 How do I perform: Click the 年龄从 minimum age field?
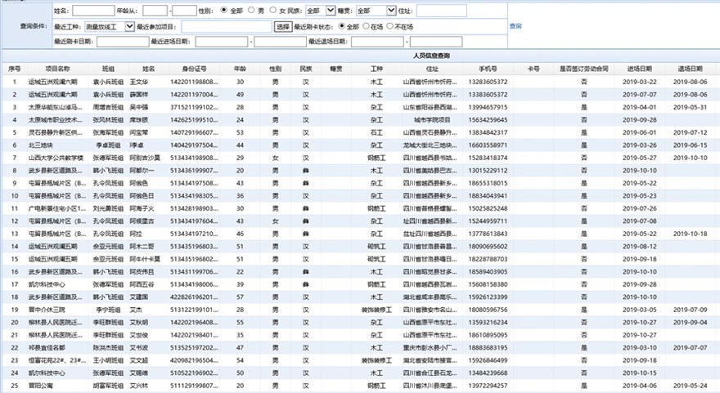pyautogui.click(x=150, y=11)
